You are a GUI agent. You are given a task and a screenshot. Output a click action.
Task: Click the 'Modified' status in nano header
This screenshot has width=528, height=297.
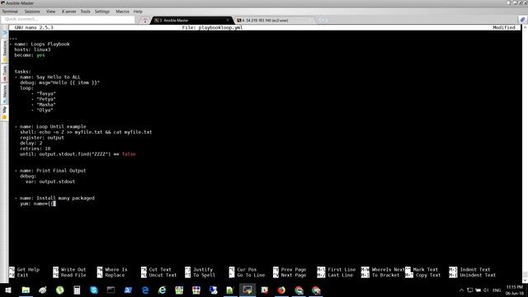[504, 27]
